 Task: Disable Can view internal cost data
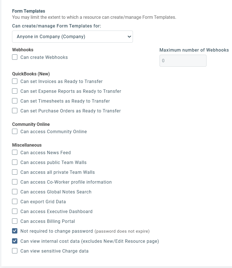coord(15,241)
